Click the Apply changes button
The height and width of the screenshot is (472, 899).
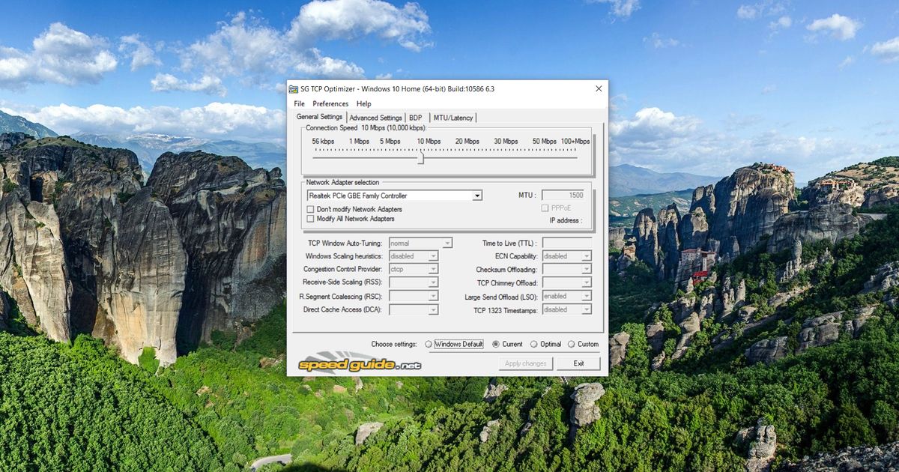[525, 363]
